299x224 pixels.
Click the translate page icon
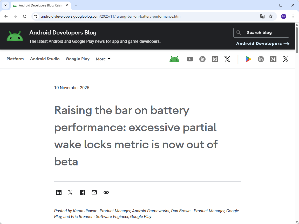click(x=262, y=16)
